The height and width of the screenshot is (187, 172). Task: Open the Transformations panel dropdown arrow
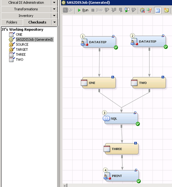pyautogui.click(x=54, y=9)
